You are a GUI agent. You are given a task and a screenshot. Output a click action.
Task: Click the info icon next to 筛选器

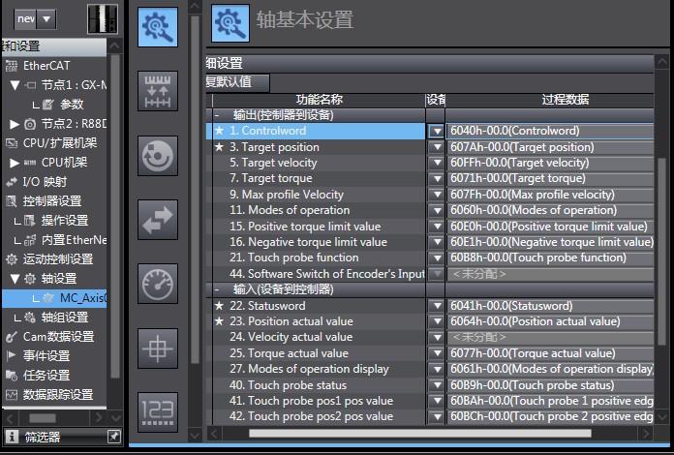coord(12,437)
